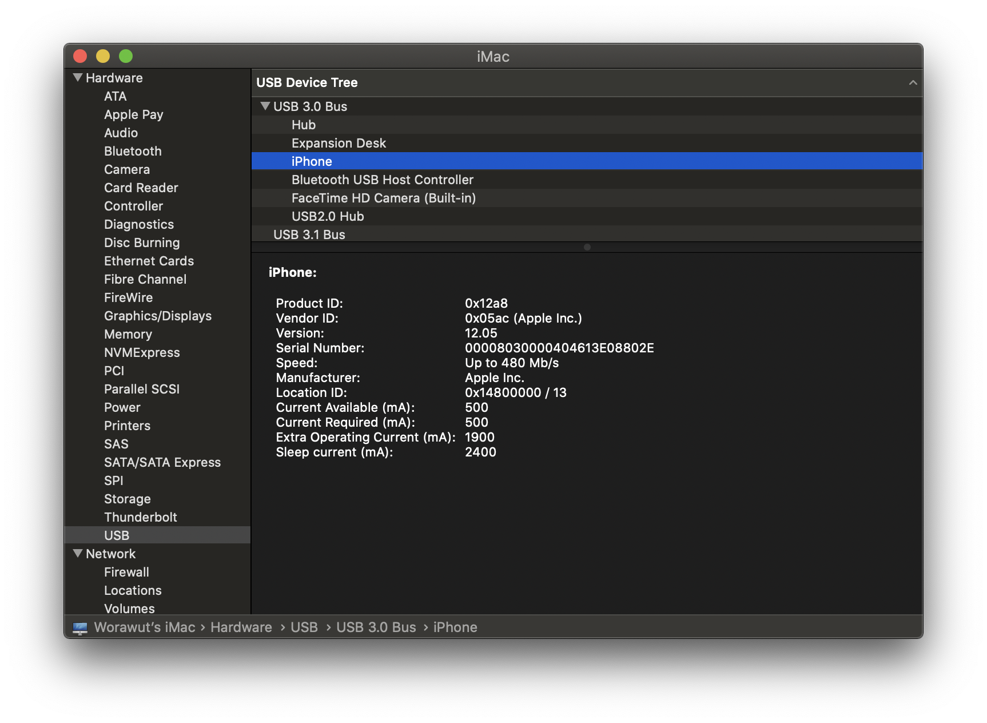Viewport: 987px width, 723px height.
Task: Click the pane splitter handle dot
Action: tap(587, 247)
